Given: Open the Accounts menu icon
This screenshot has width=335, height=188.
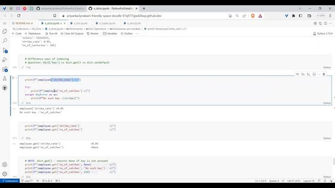Looking at the screenshot, I should coord(5,164).
